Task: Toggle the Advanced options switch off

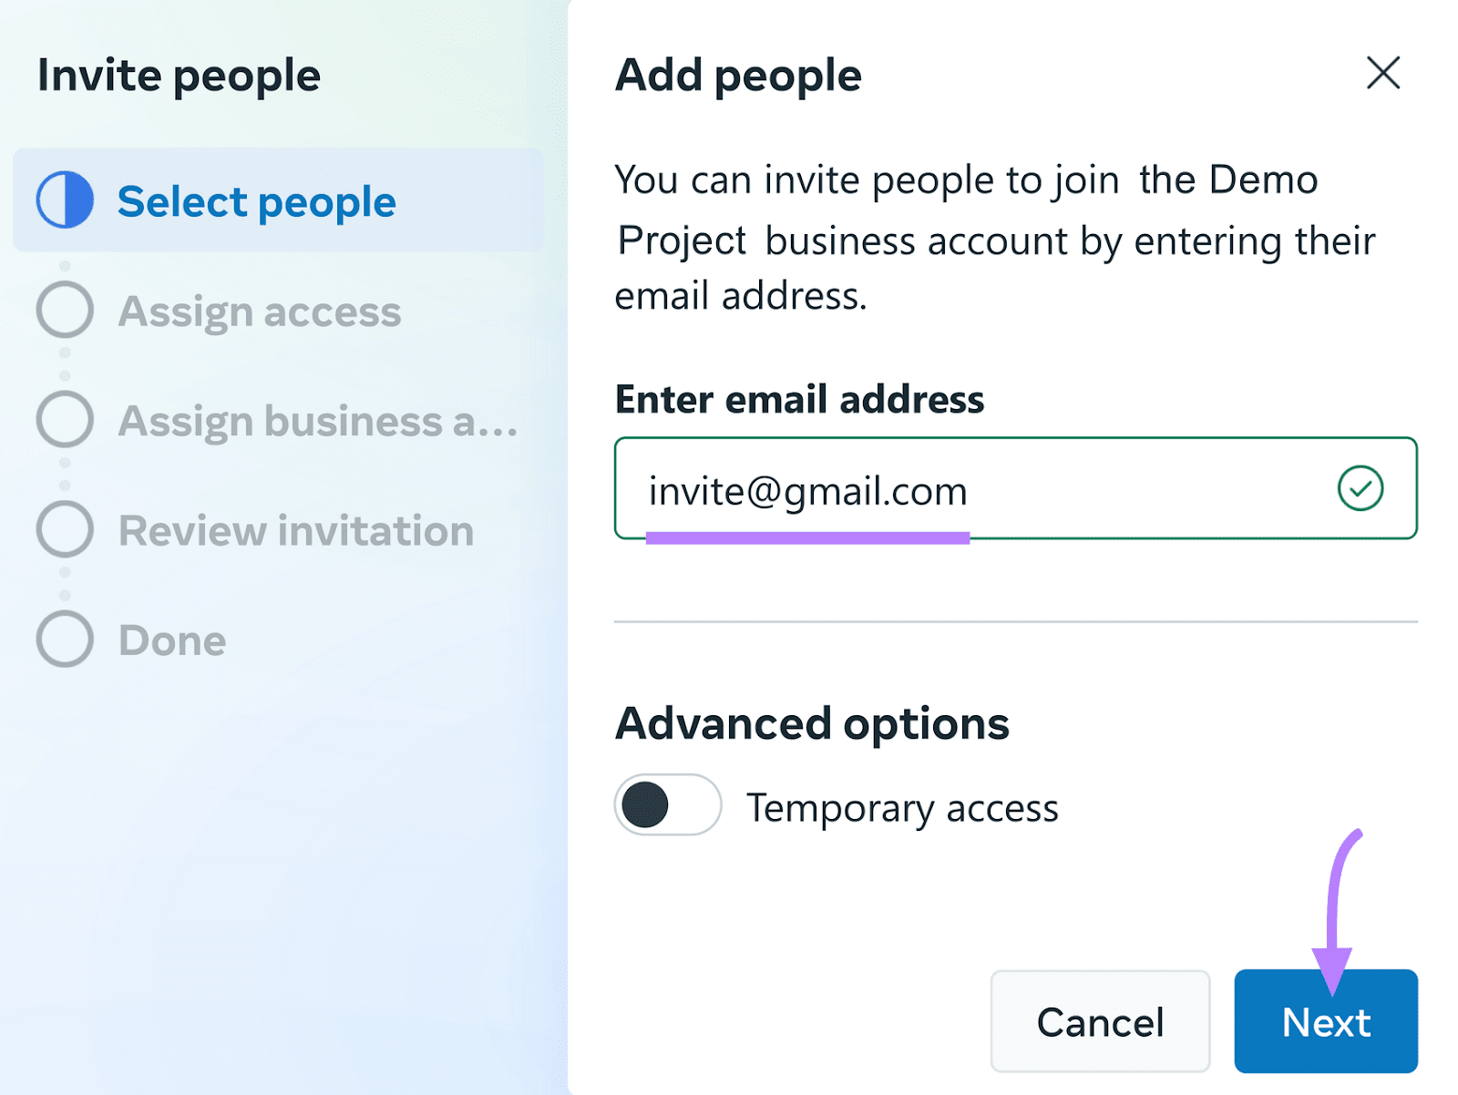Action: [666, 805]
